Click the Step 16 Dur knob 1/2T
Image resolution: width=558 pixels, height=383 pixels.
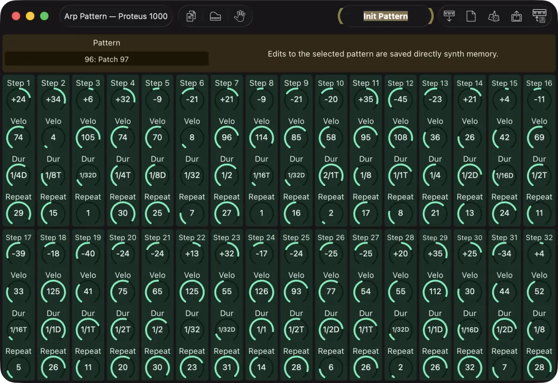539,175
